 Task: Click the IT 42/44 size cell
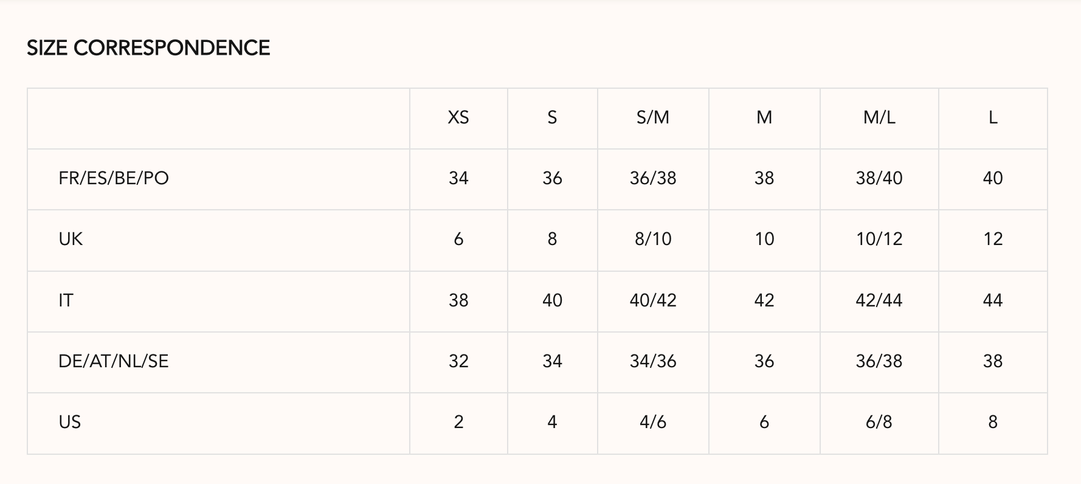pyautogui.click(x=879, y=300)
